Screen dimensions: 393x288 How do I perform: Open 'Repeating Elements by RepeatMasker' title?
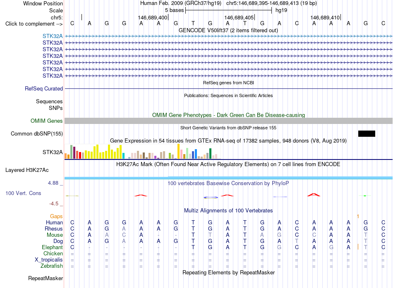pos(228,272)
